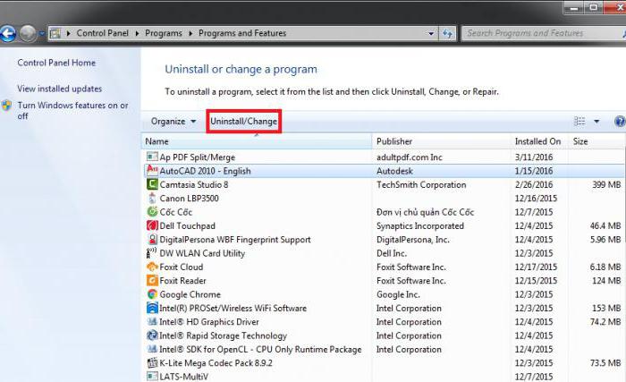This screenshot has width=626, height=382.
Task: Click the Camtasia Studio 8 icon
Action: click(151, 184)
